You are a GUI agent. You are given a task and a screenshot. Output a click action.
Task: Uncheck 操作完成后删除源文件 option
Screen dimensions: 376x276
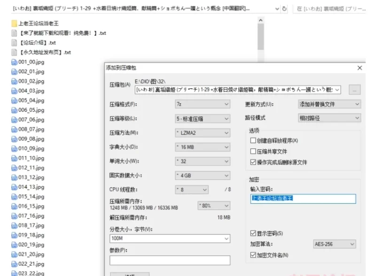click(x=253, y=162)
